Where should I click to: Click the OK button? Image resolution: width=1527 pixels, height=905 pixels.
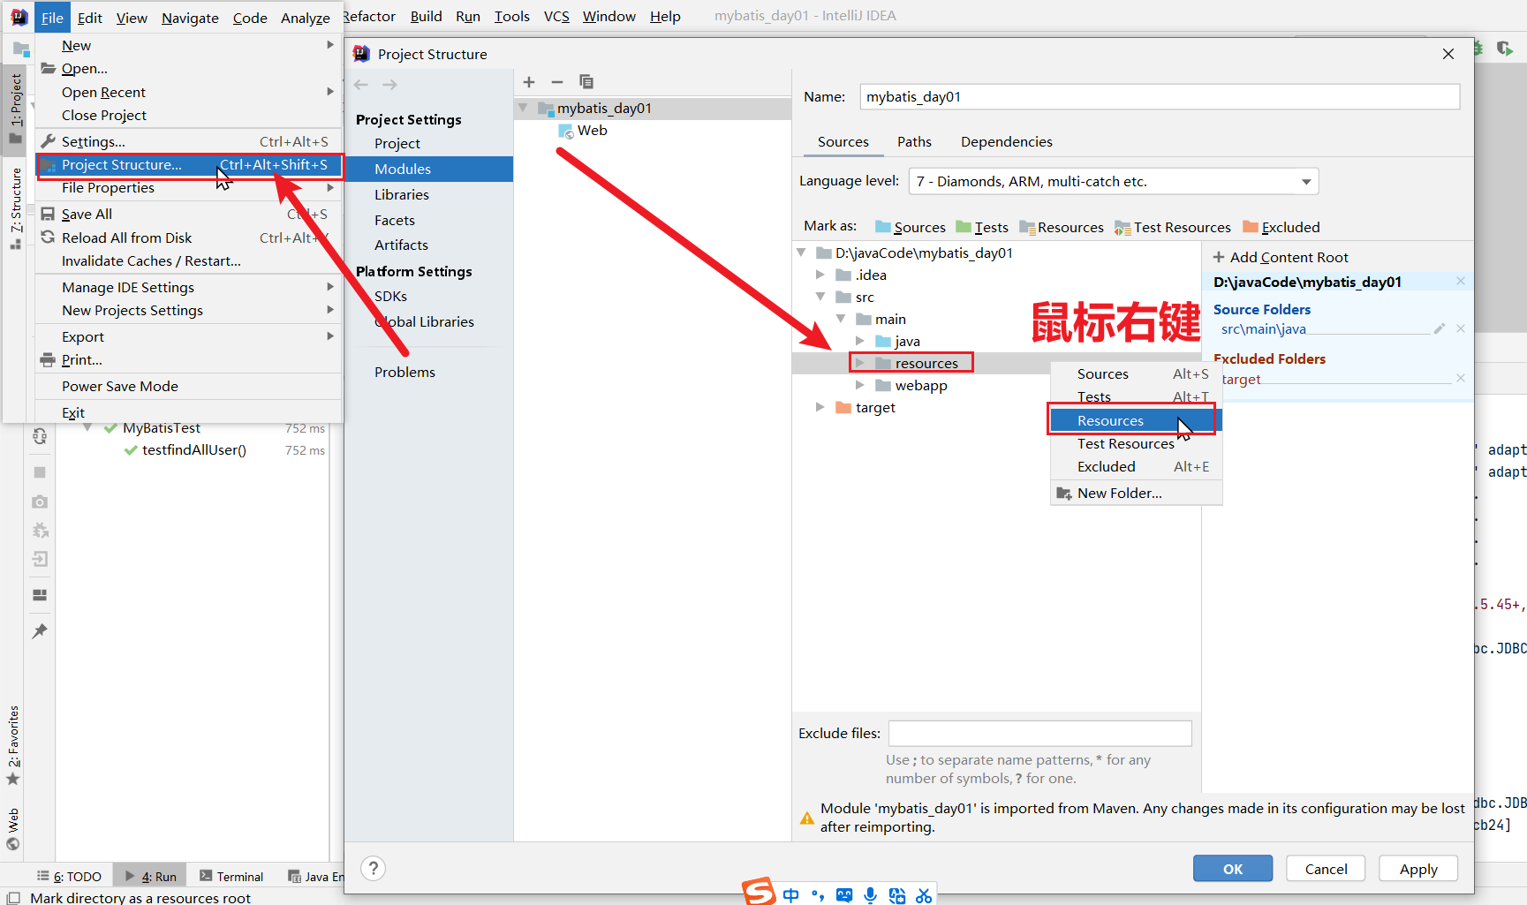(x=1233, y=869)
